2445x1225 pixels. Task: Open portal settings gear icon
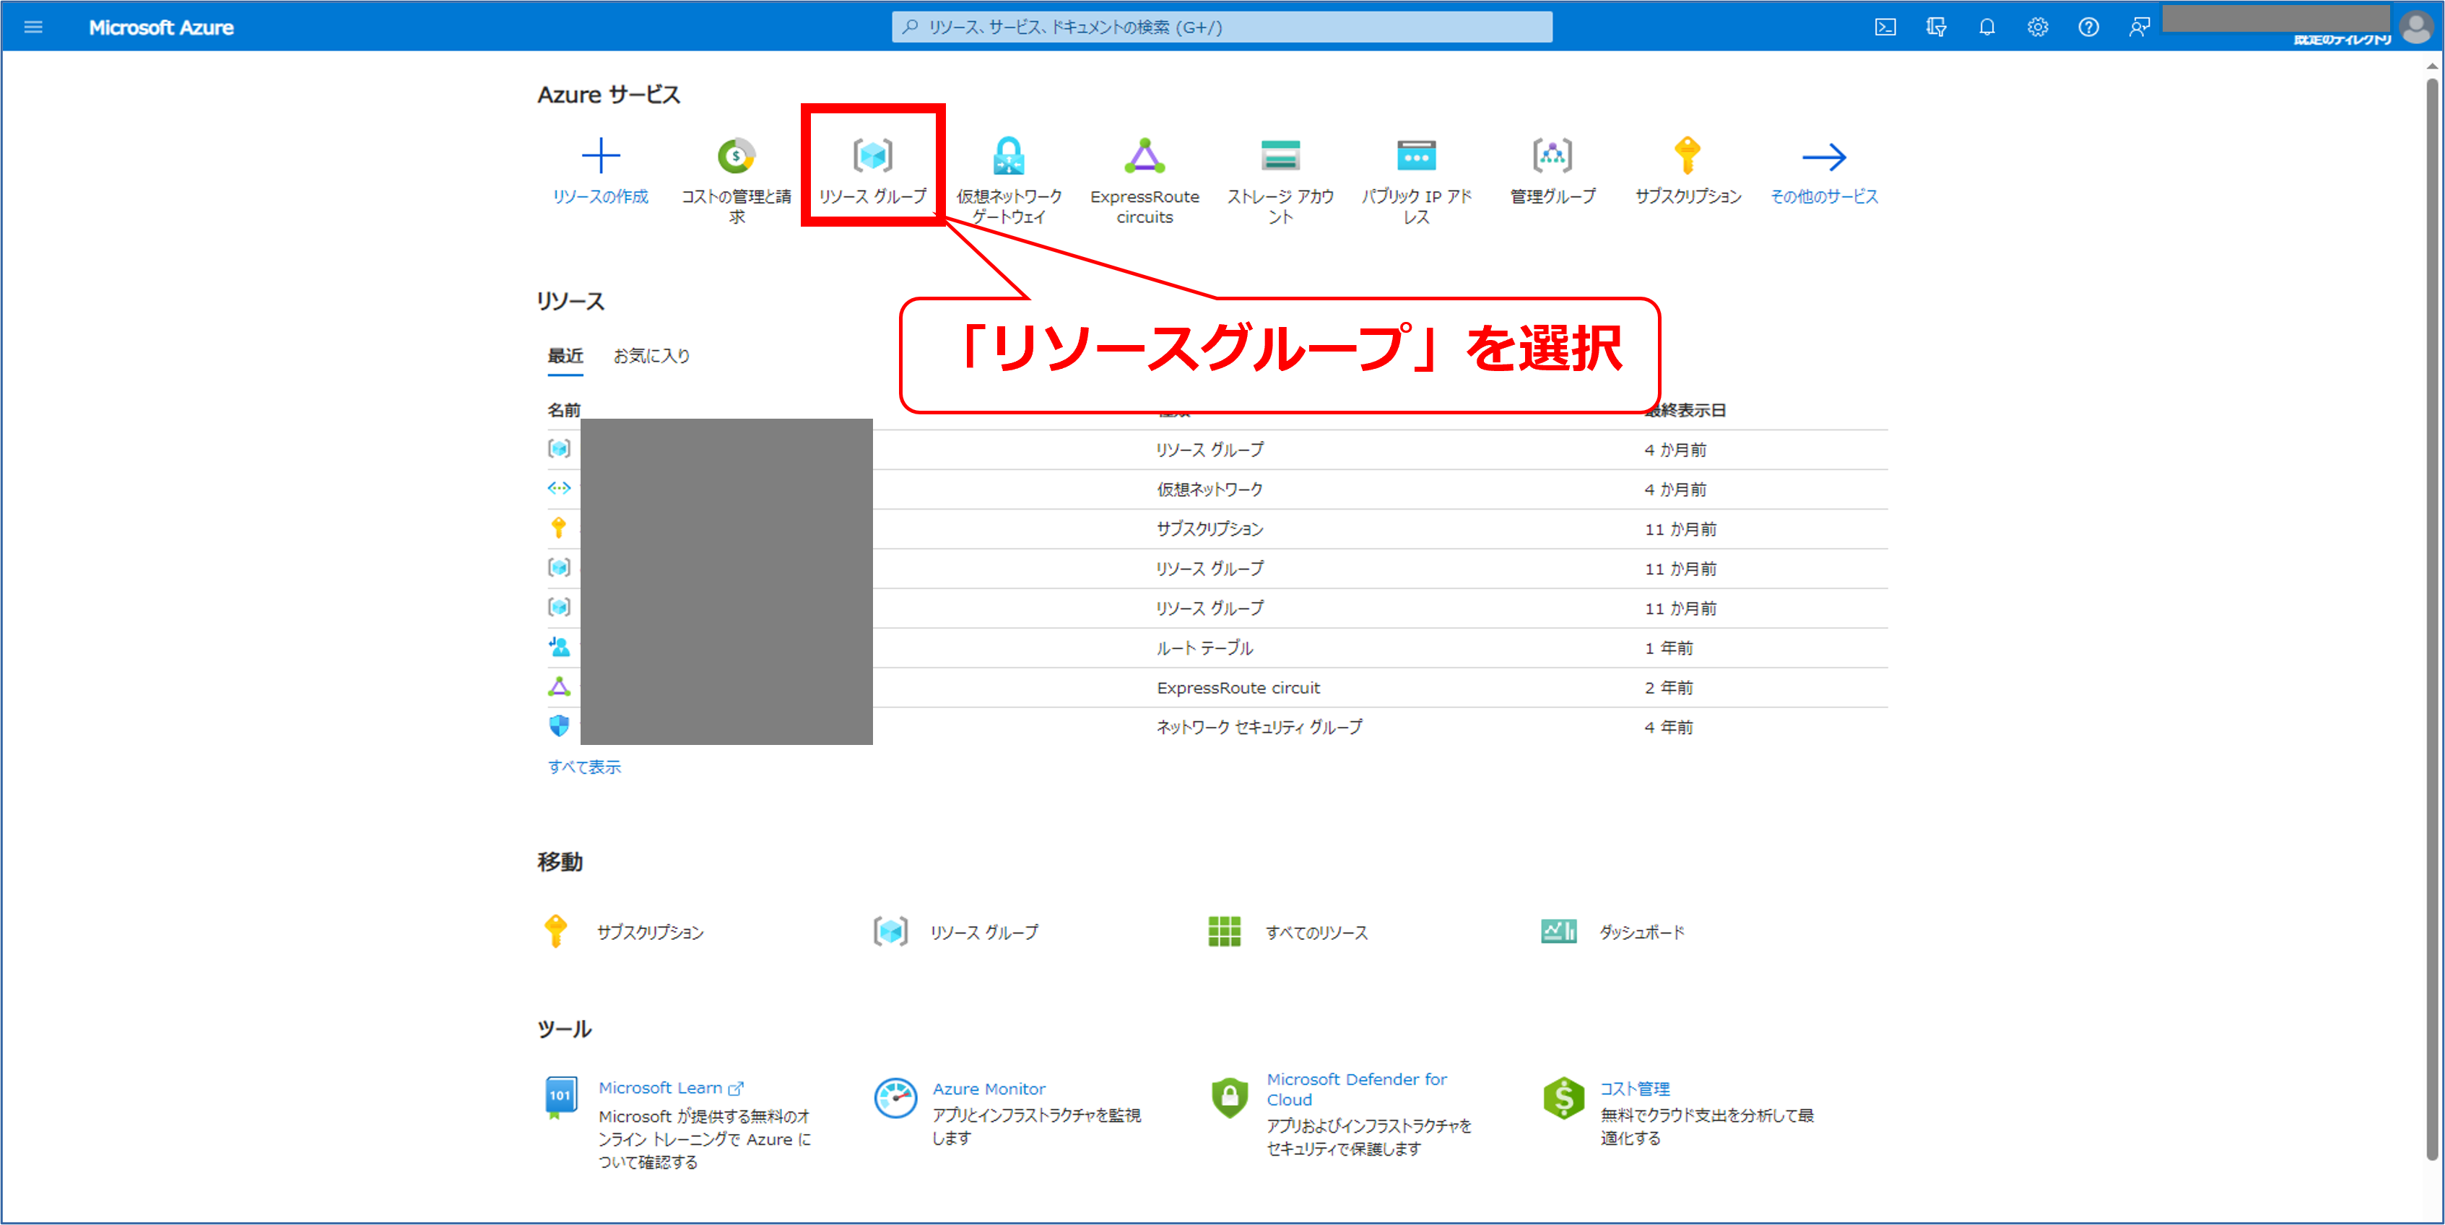[x=2037, y=27]
